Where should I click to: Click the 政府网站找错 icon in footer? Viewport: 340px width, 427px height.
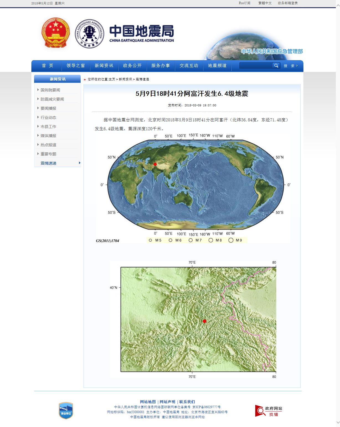tap(269, 411)
